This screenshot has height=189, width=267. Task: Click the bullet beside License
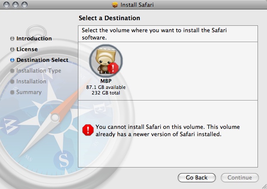pyautogui.click(x=12, y=49)
